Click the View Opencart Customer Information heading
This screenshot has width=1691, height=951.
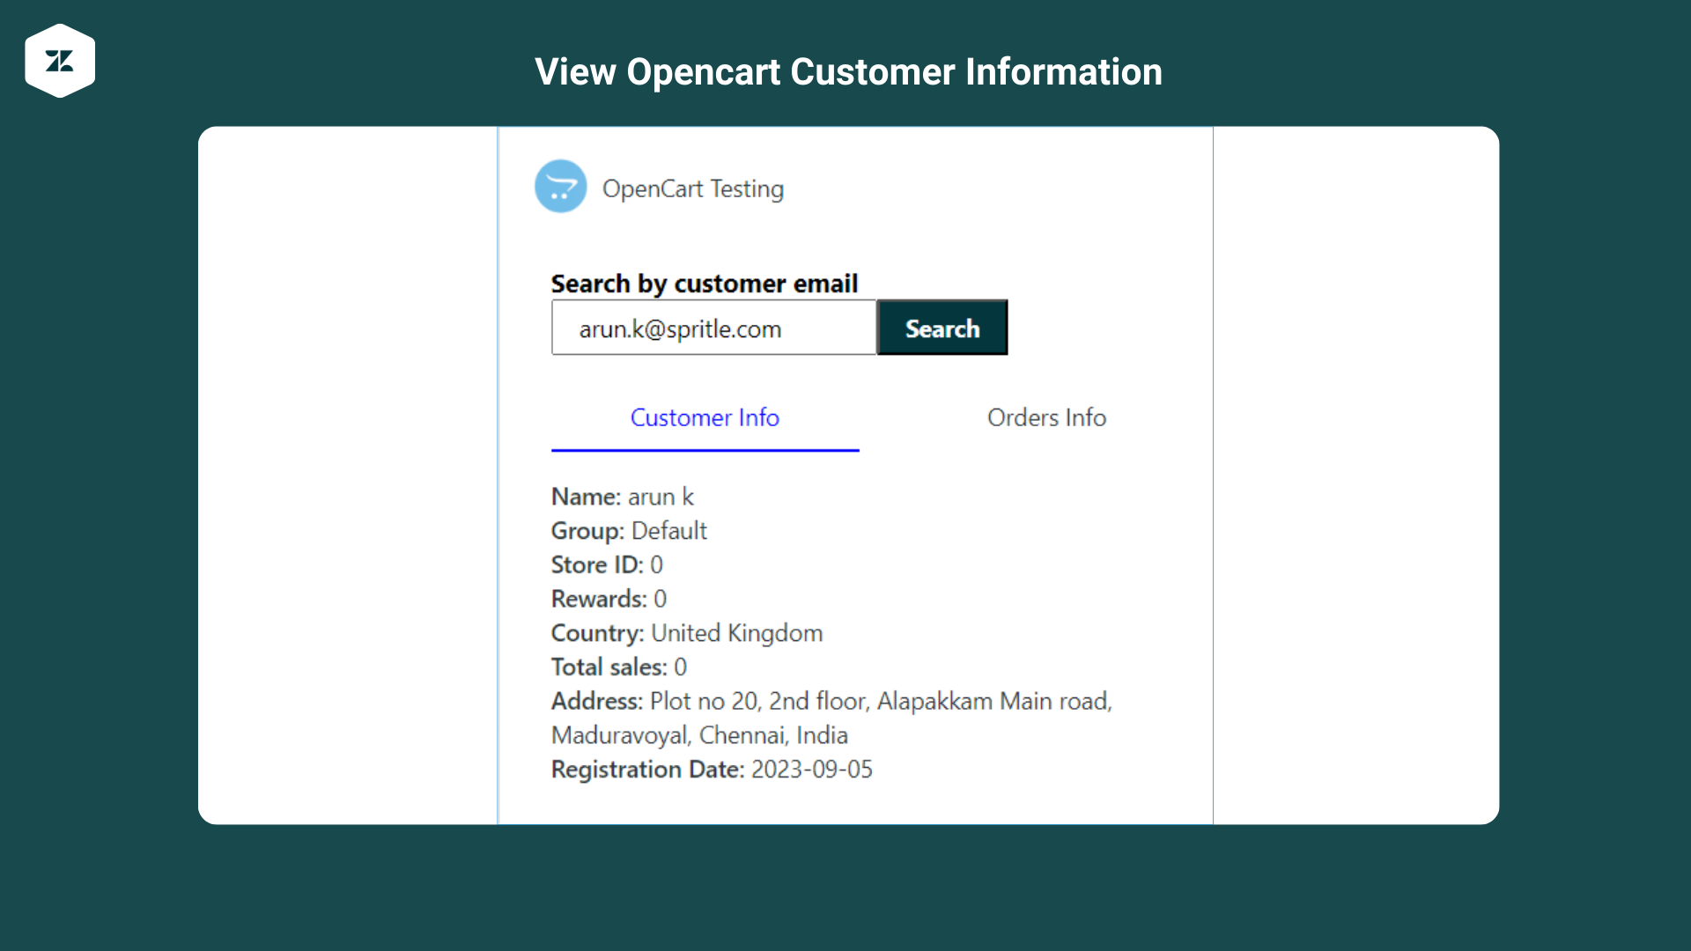pyautogui.click(x=848, y=71)
